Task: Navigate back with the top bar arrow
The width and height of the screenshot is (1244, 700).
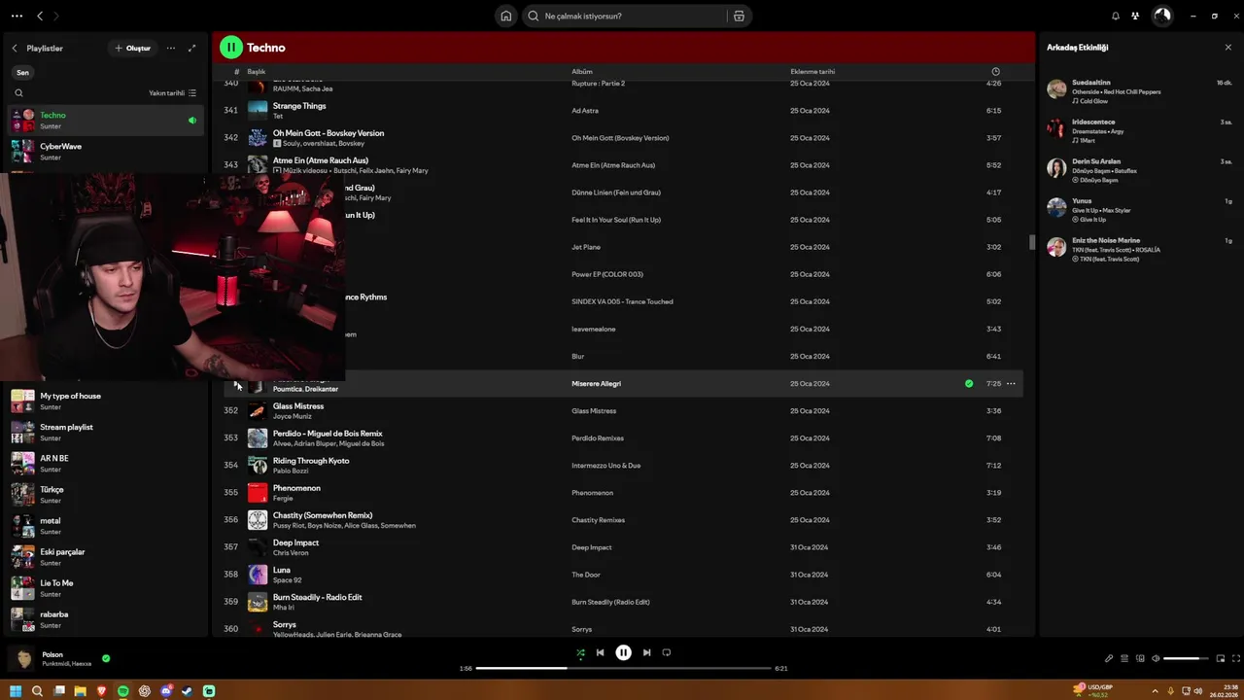Action: (40, 16)
